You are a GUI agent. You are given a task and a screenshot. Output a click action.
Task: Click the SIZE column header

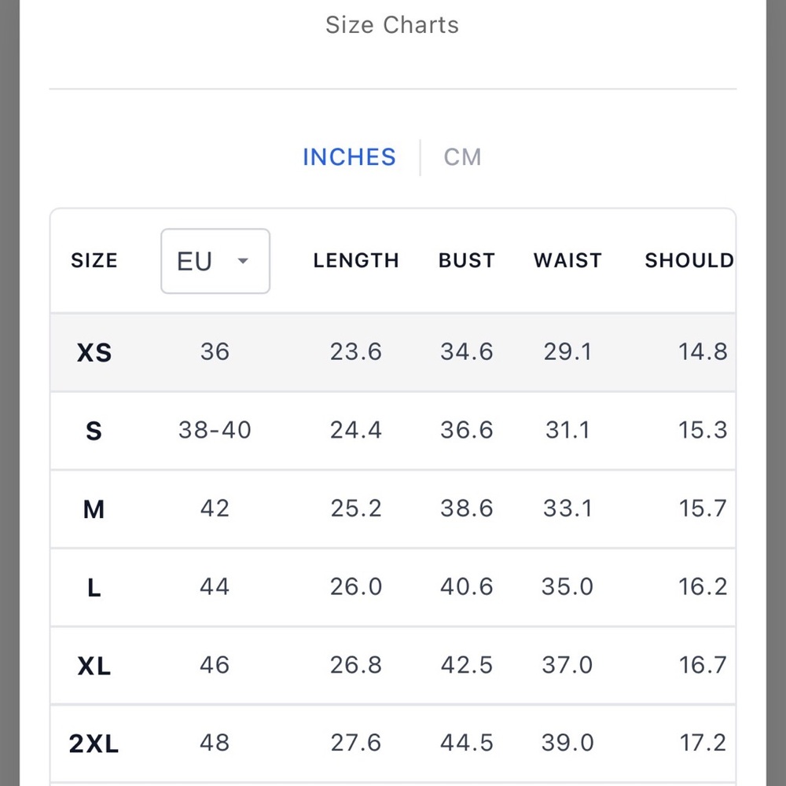click(x=94, y=261)
